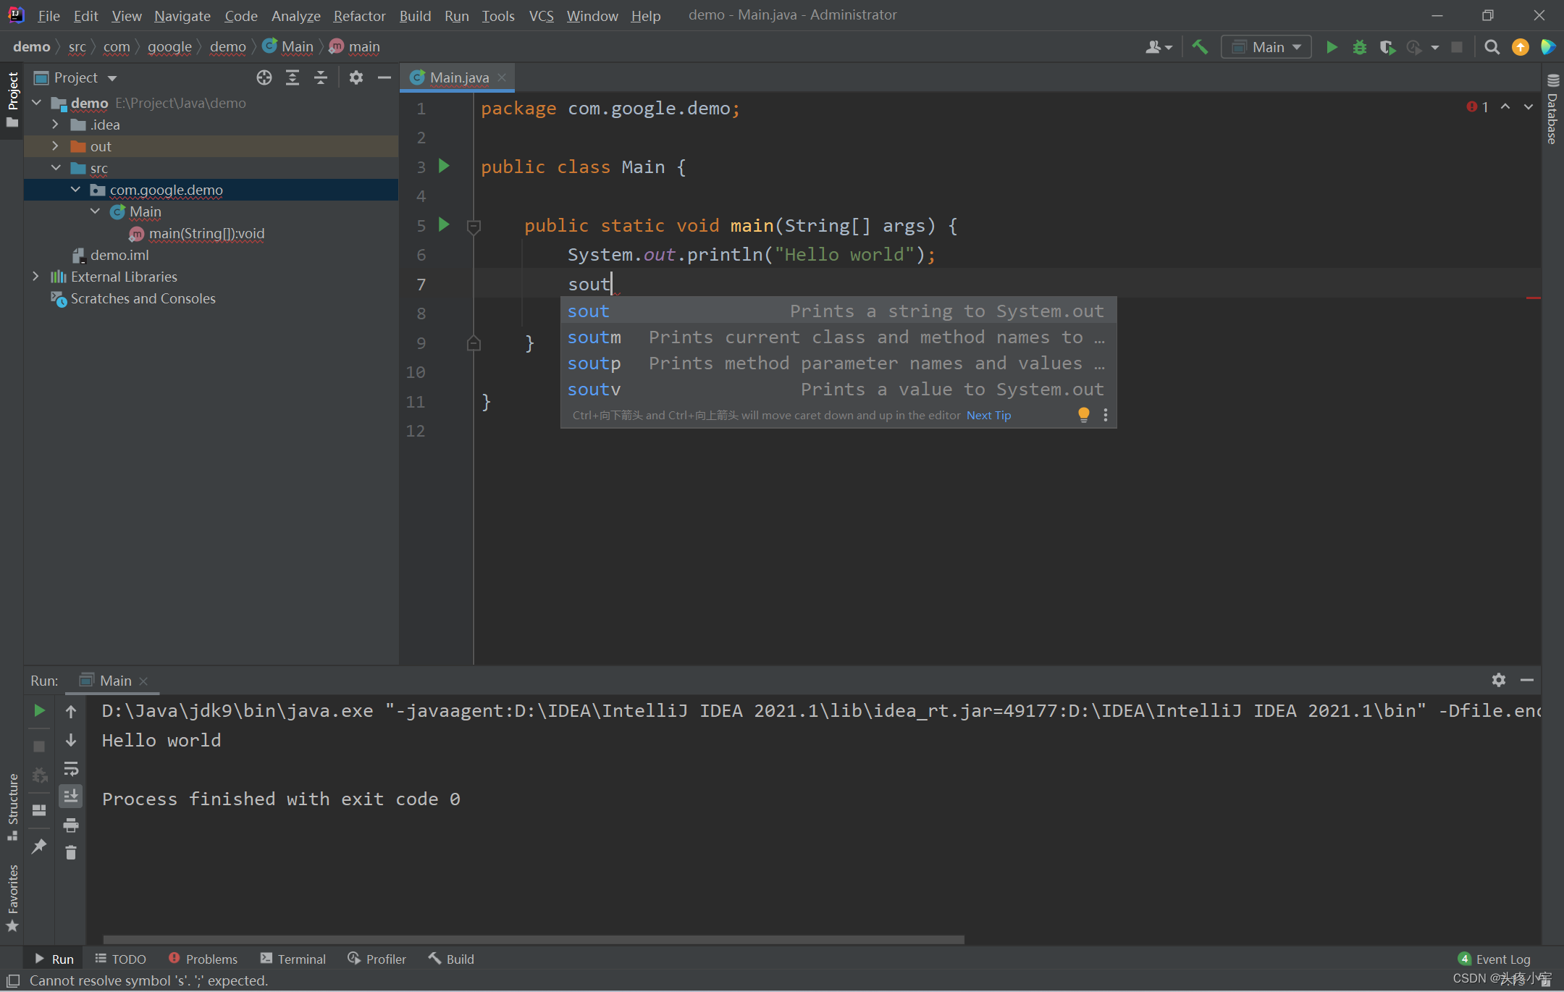This screenshot has height=992, width=1564.
Task: Open the Refactor menu
Action: coord(359,15)
